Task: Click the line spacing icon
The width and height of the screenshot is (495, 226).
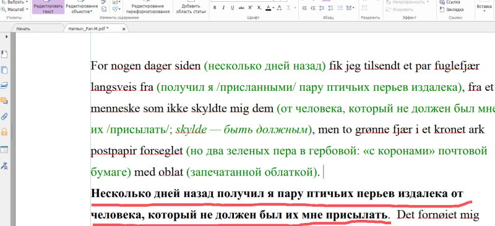Action: (322, 7)
